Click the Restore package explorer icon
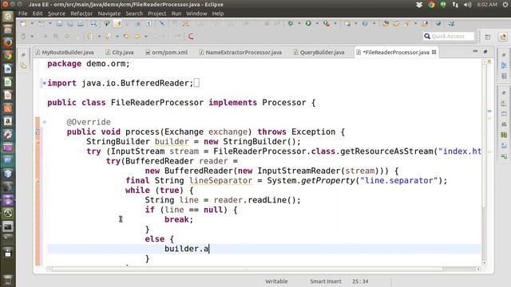This screenshot has width=511, height=287. (x=23, y=55)
